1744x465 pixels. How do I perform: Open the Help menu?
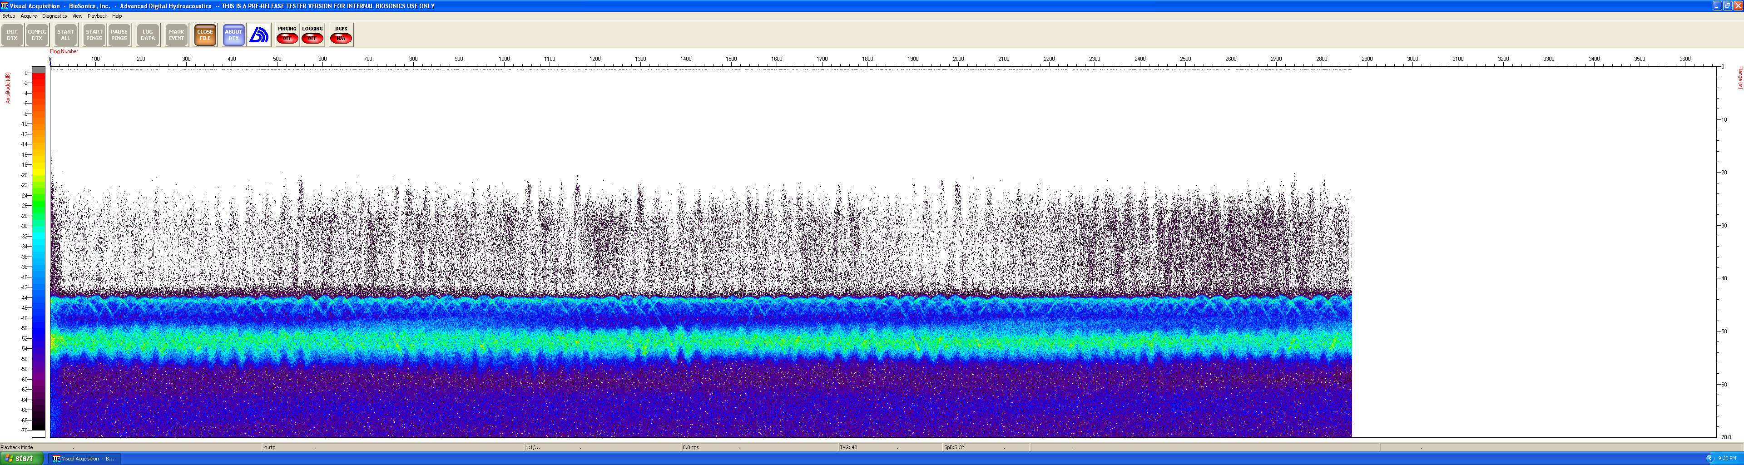(x=117, y=16)
